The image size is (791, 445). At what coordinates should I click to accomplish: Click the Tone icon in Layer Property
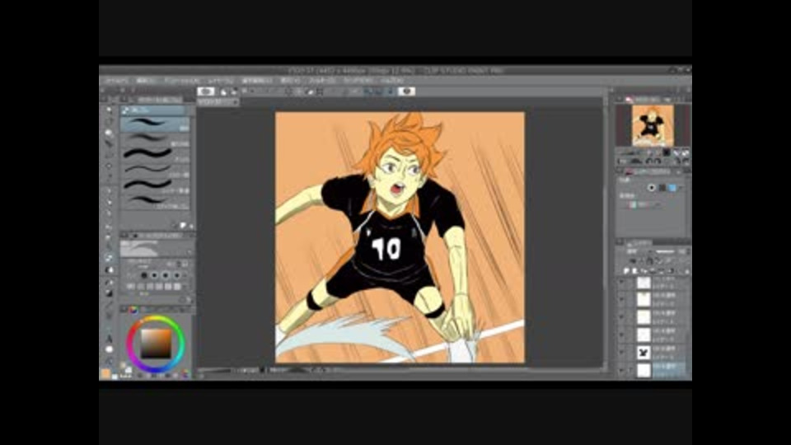662,188
